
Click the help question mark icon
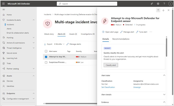tap(164, 4)
